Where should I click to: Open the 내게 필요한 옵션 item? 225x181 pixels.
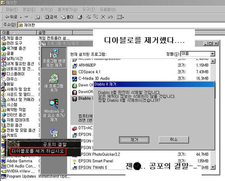[x=18, y=64]
